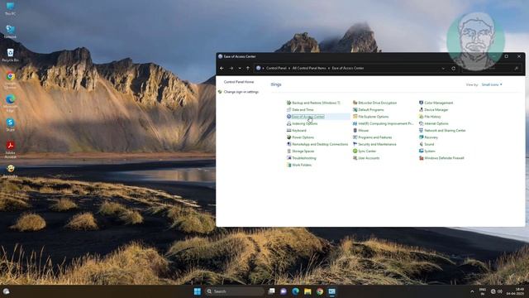The height and width of the screenshot is (298, 529).
Task: Open Programs and Features
Action: point(372,137)
